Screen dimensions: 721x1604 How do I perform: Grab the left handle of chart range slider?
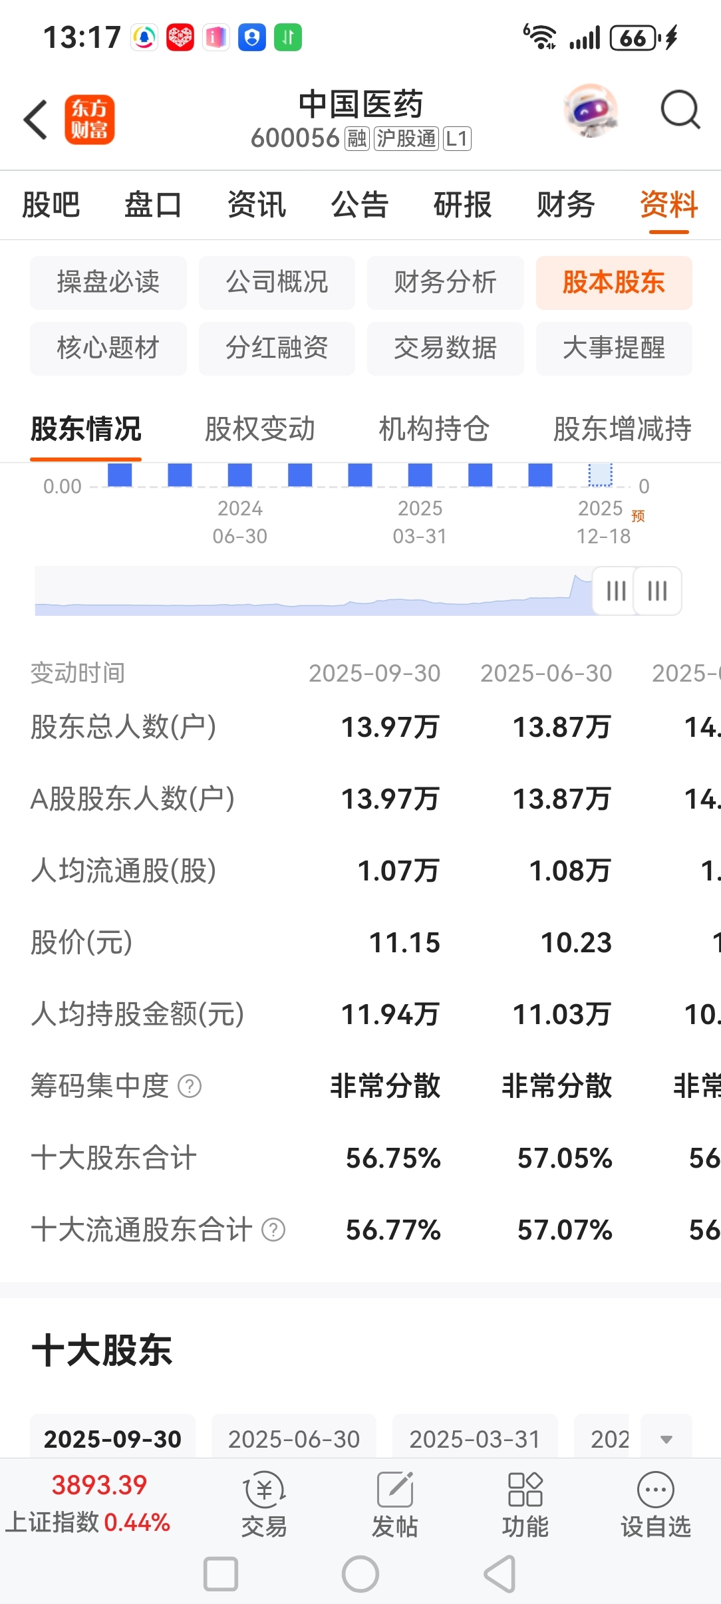(615, 591)
